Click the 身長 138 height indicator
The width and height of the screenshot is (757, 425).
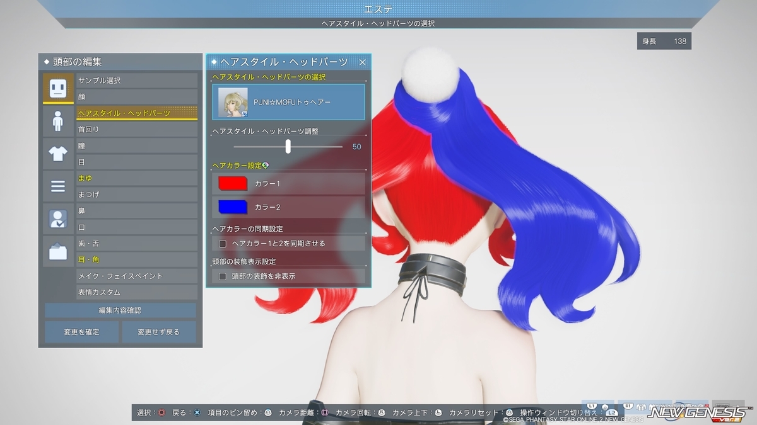pyautogui.click(x=664, y=41)
